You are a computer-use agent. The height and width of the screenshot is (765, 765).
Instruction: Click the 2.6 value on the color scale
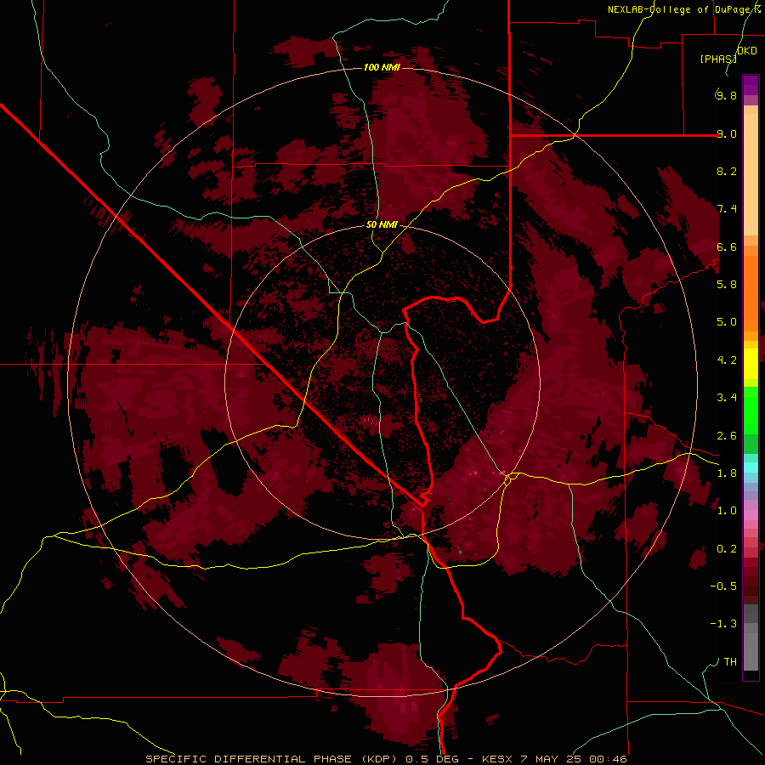(727, 436)
